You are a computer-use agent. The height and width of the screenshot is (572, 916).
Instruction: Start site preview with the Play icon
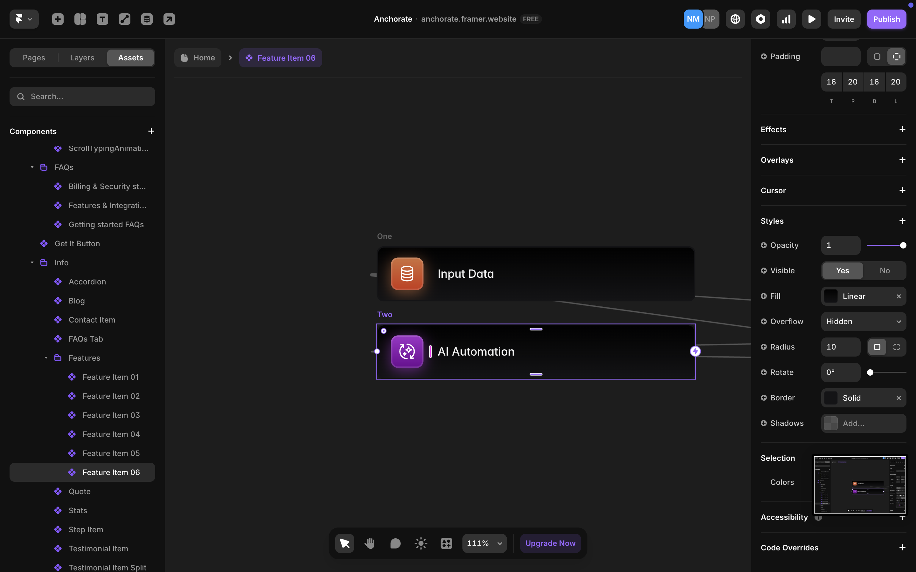coord(811,19)
